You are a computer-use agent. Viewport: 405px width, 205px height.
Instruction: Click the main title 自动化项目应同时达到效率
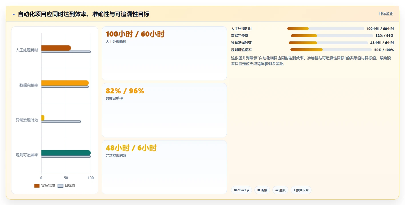pyautogui.click(x=83, y=14)
